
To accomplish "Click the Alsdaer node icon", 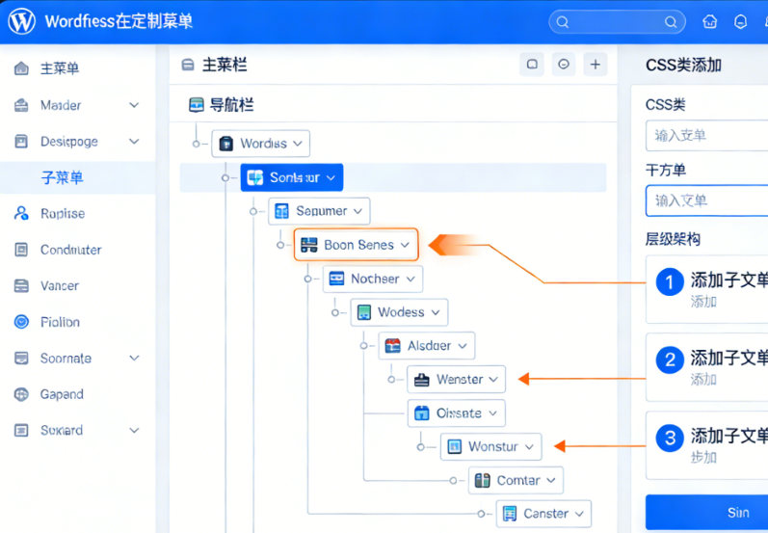I will [x=393, y=346].
